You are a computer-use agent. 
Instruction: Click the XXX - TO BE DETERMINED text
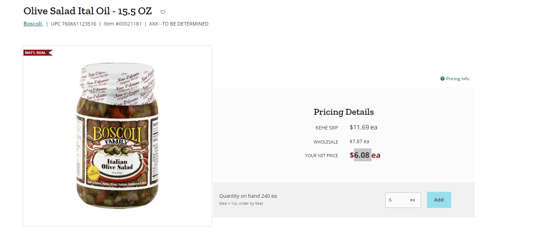click(179, 24)
